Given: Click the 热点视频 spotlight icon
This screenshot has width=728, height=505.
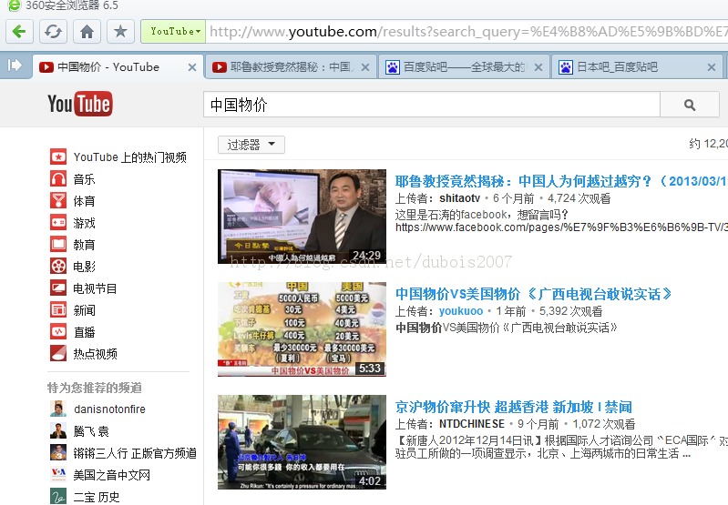Looking at the screenshot, I should pyautogui.click(x=58, y=353).
